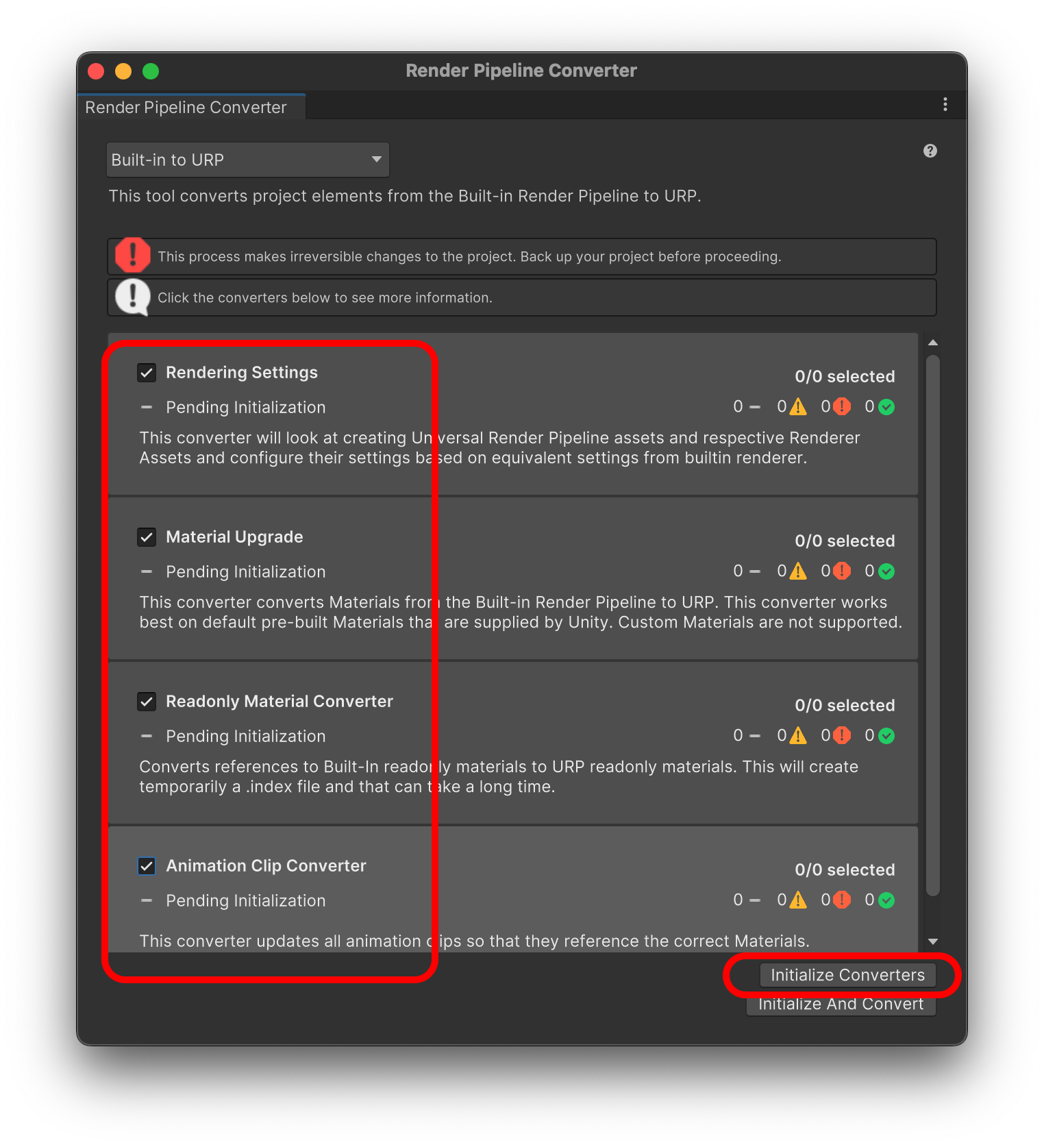Click the vertical scrollbar thumb
The width and height of the screenshot is (1044, 1147).
click(x=933, y=625)
